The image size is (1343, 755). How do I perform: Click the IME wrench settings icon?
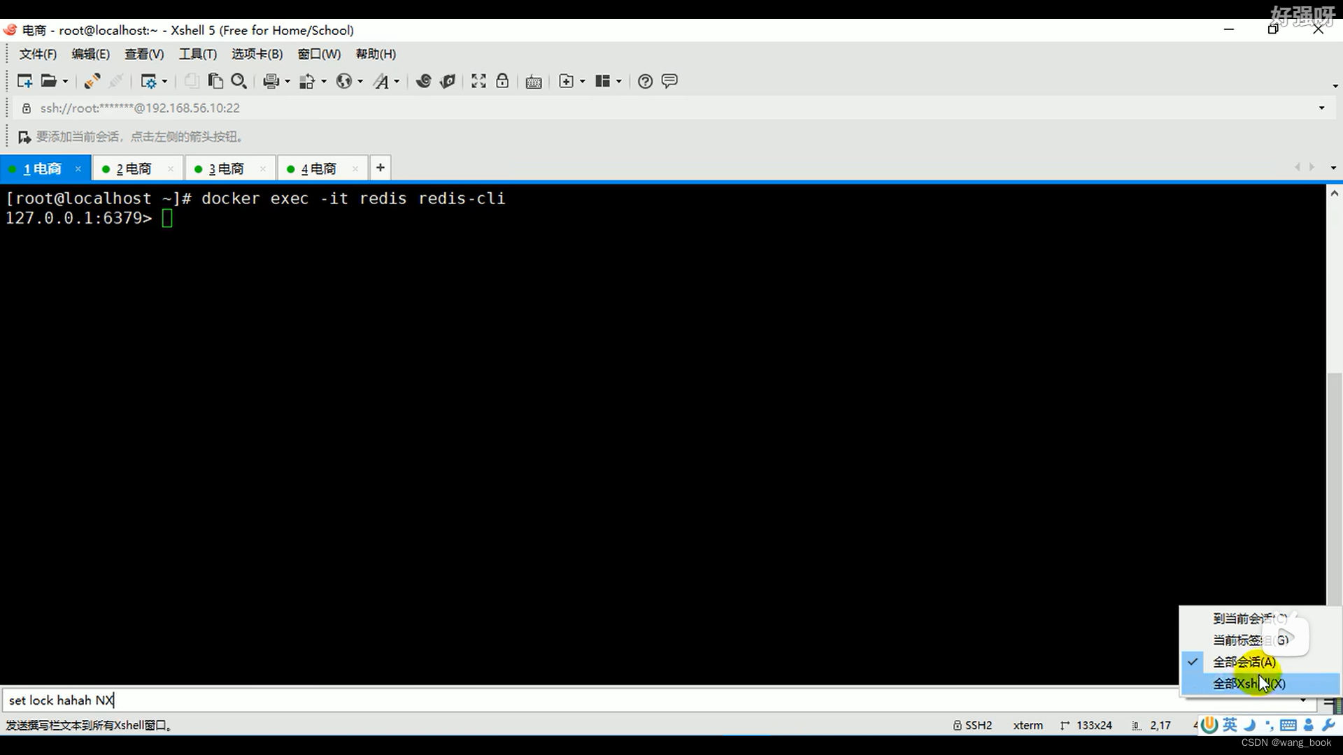click(1328, 725)
